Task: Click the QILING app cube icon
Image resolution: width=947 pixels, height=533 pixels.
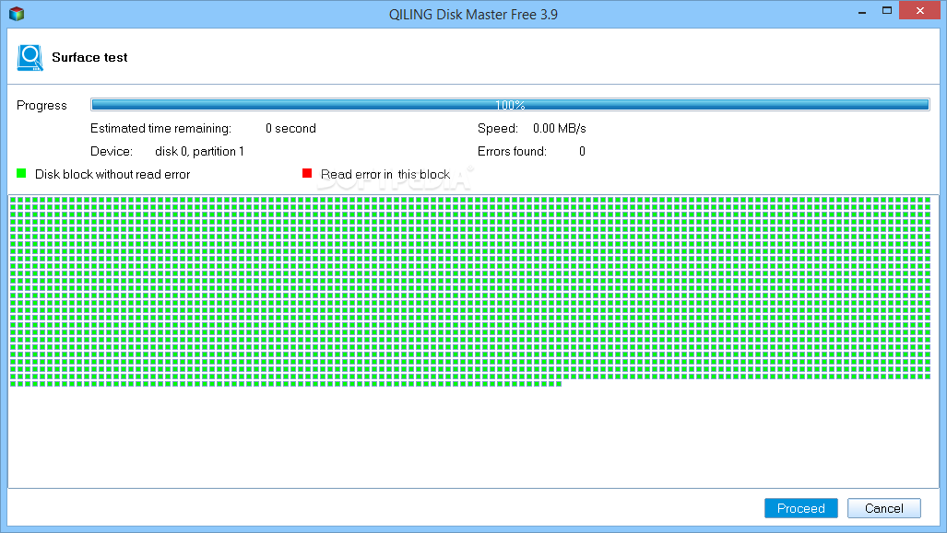Action: (x=17, y=13)
